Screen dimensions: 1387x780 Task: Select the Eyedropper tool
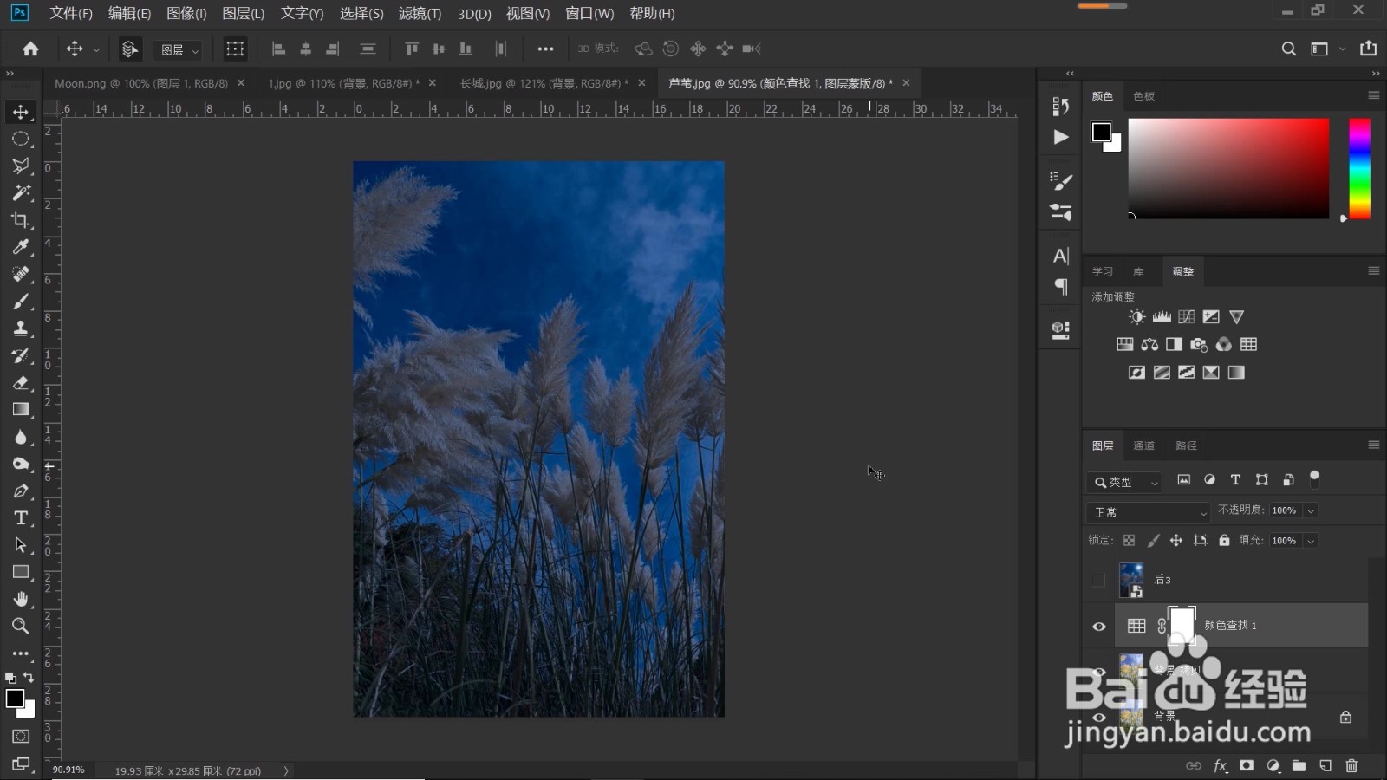pos(21,247)
